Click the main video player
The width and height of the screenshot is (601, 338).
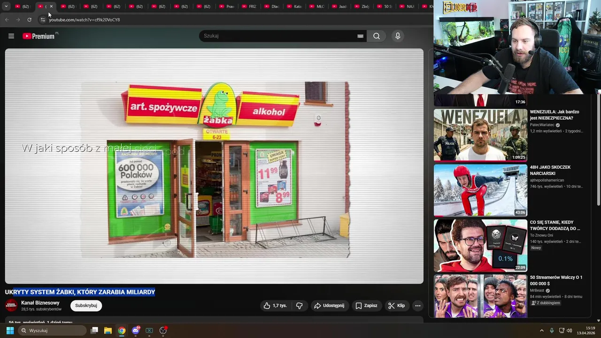[214, 166]
